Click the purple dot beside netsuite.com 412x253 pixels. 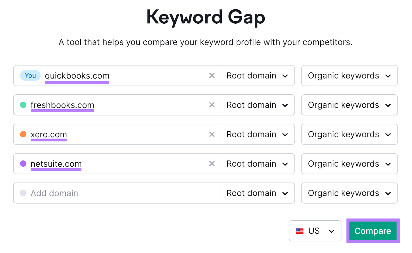23,164
